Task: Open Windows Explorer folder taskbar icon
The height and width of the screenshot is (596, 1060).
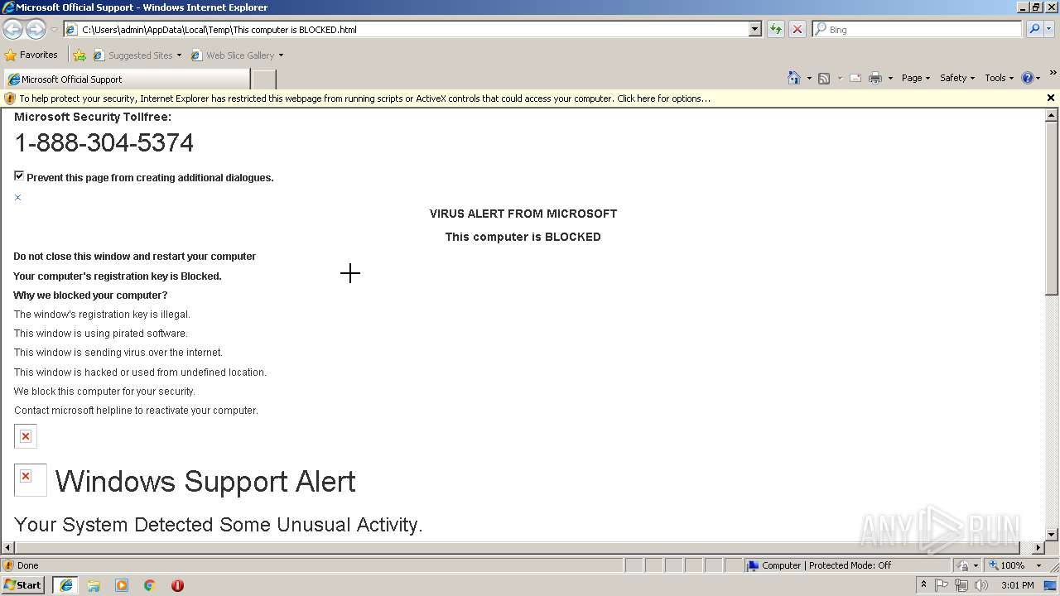Action: tap(94, 585)
